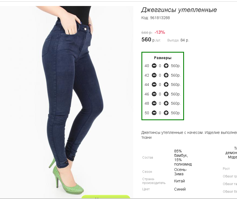Remove one item of size 42

click(x=154, y=75)
